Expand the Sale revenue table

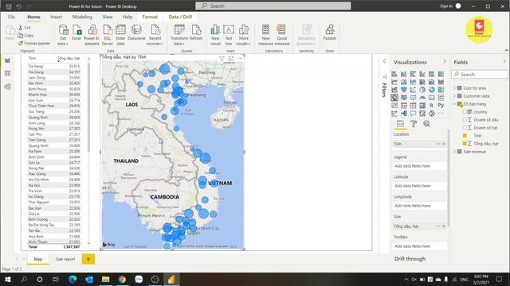454,152
